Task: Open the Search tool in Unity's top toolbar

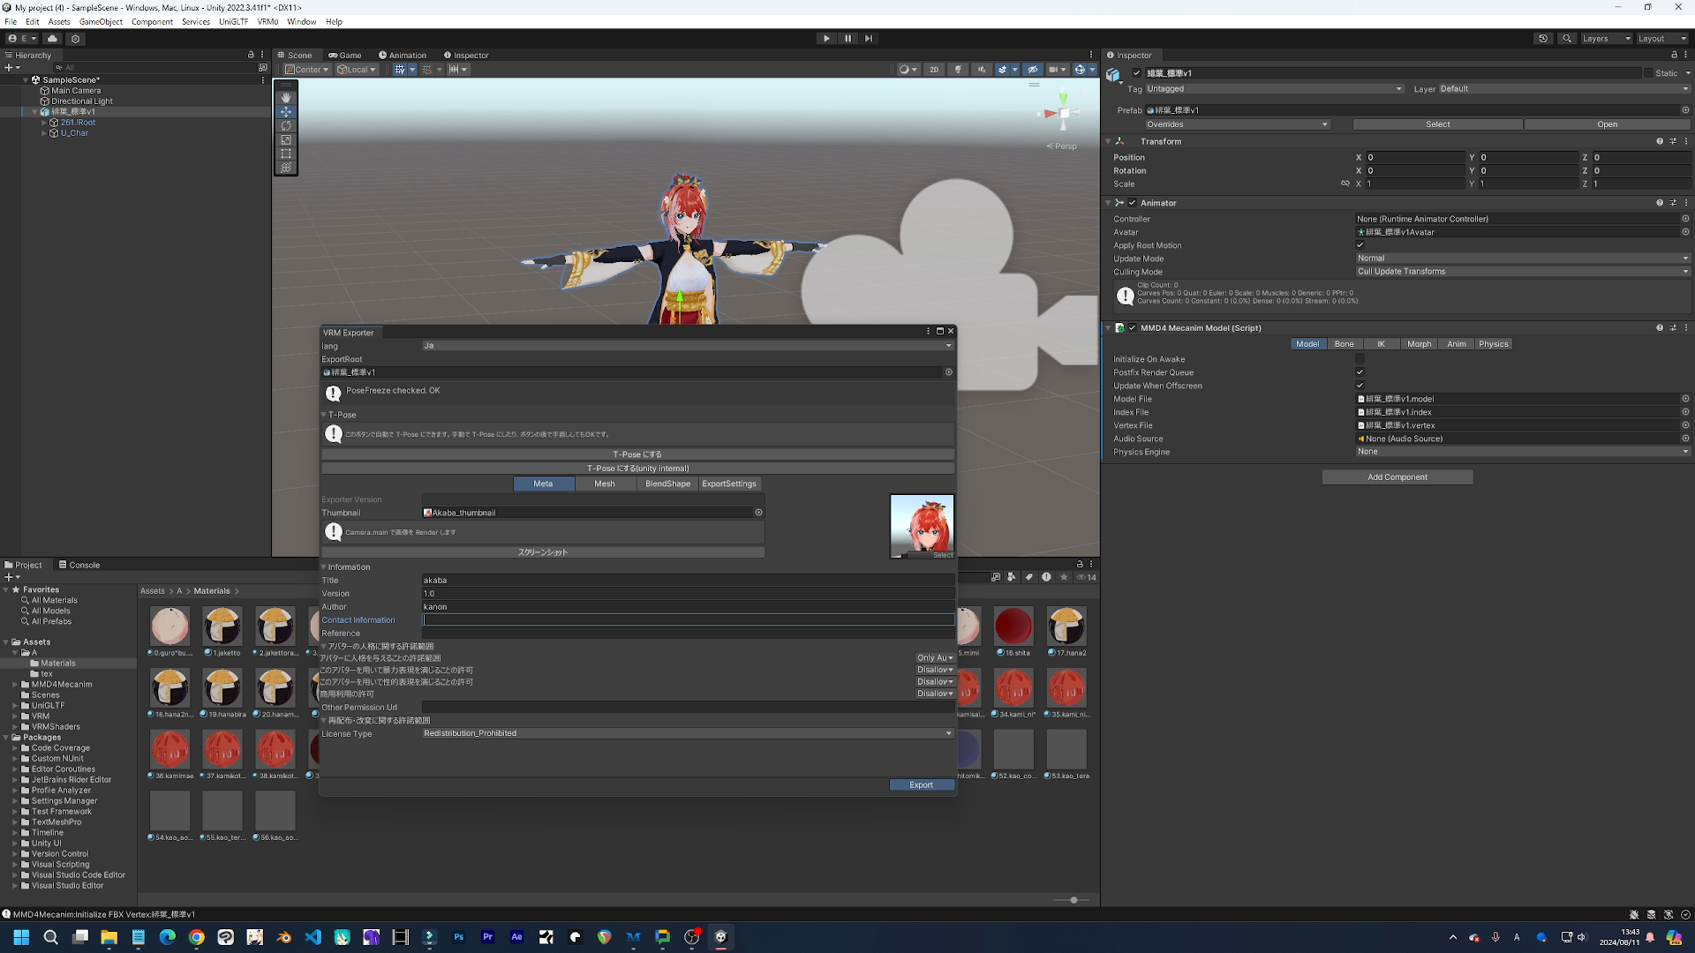Action: (x=1566, y=39)
